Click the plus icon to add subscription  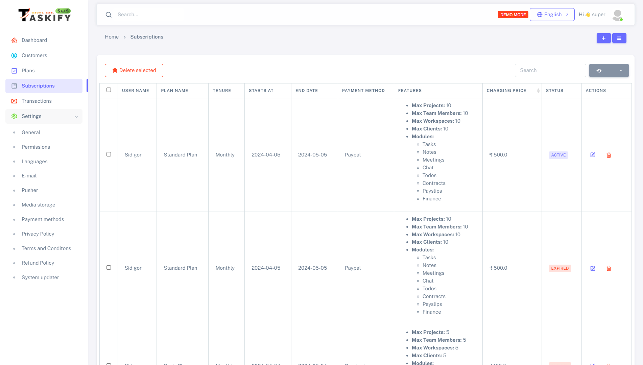[x=603, y=38]
